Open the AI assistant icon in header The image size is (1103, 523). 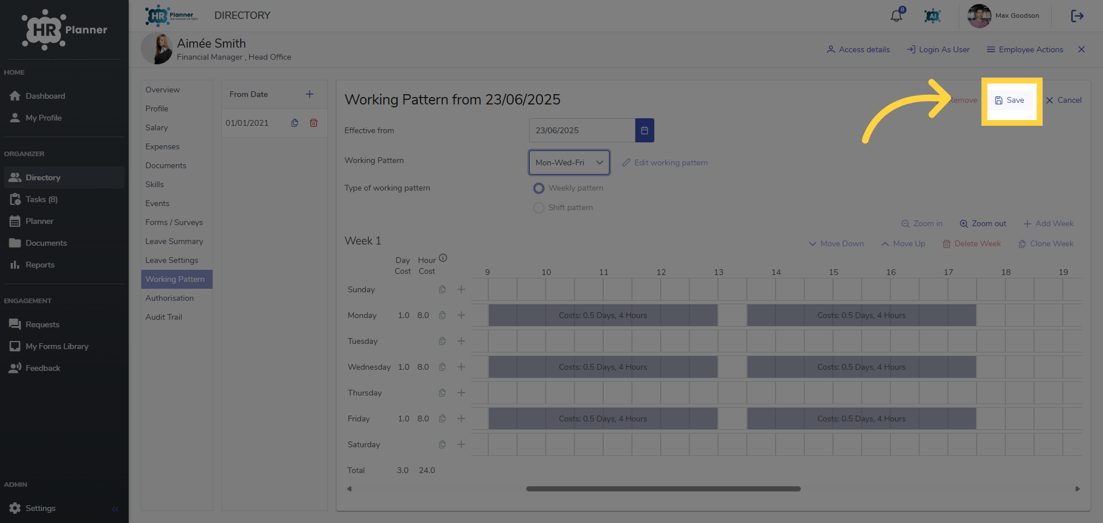pos(932,16)
